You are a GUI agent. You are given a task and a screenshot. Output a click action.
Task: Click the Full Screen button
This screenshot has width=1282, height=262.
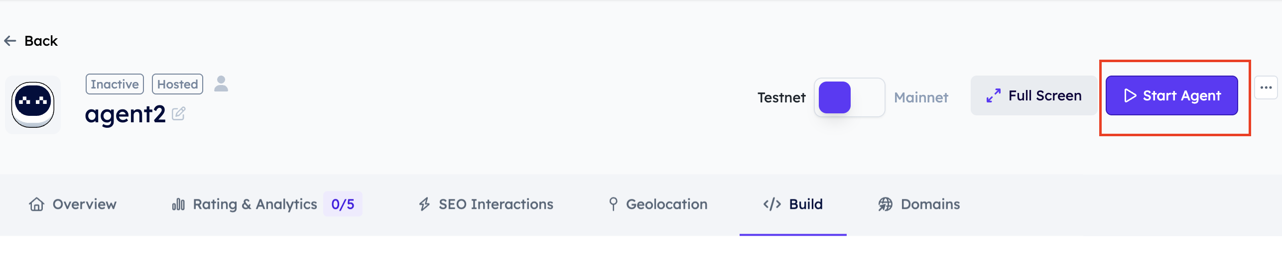pyautogui.click(x=1033, y=95)
